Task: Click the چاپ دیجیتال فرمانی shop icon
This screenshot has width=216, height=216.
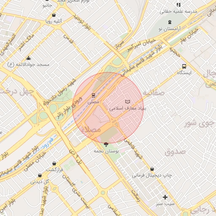Action: (152, 169)
